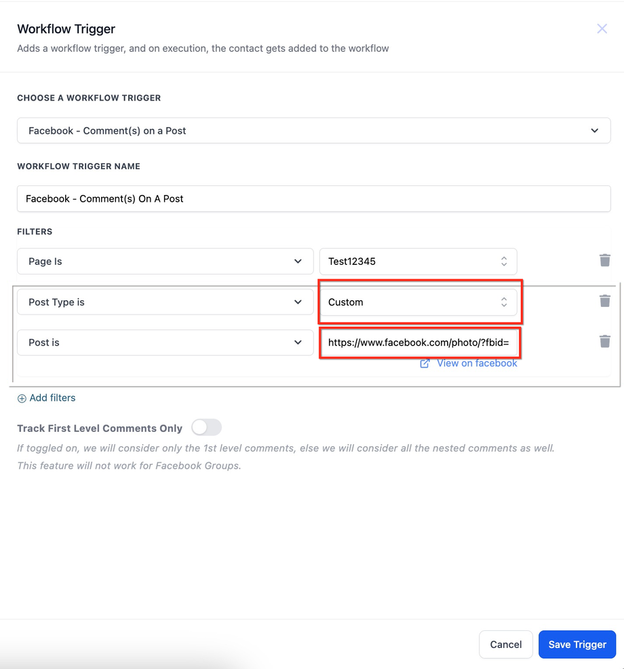Remove the Post is filter with trash icon
Screen dimensions: 624x669
pos(605,342)
